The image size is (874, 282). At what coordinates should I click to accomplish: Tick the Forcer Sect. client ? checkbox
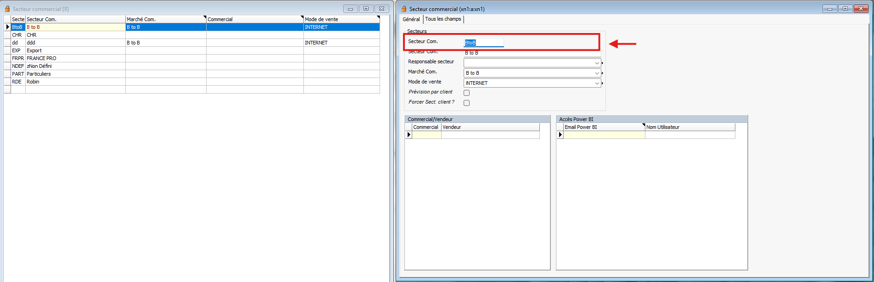coord(467,103)
